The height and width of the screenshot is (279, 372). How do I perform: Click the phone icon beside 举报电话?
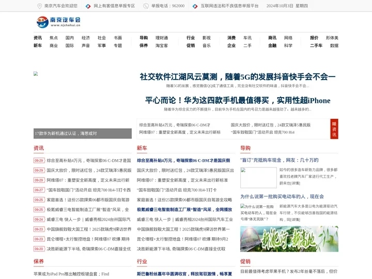coord(146,6)
